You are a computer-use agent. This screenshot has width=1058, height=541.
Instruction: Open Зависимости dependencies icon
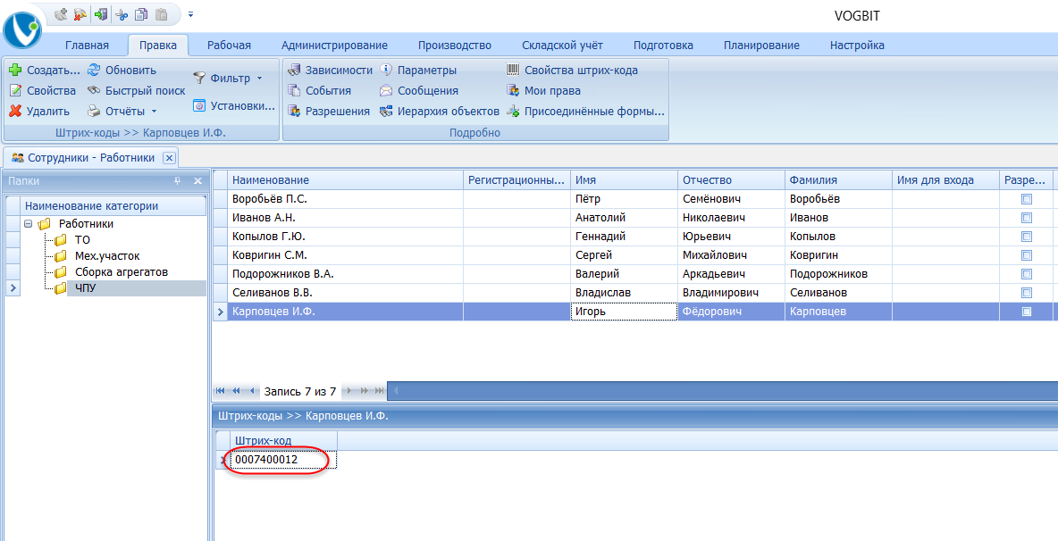click(294, 70)
